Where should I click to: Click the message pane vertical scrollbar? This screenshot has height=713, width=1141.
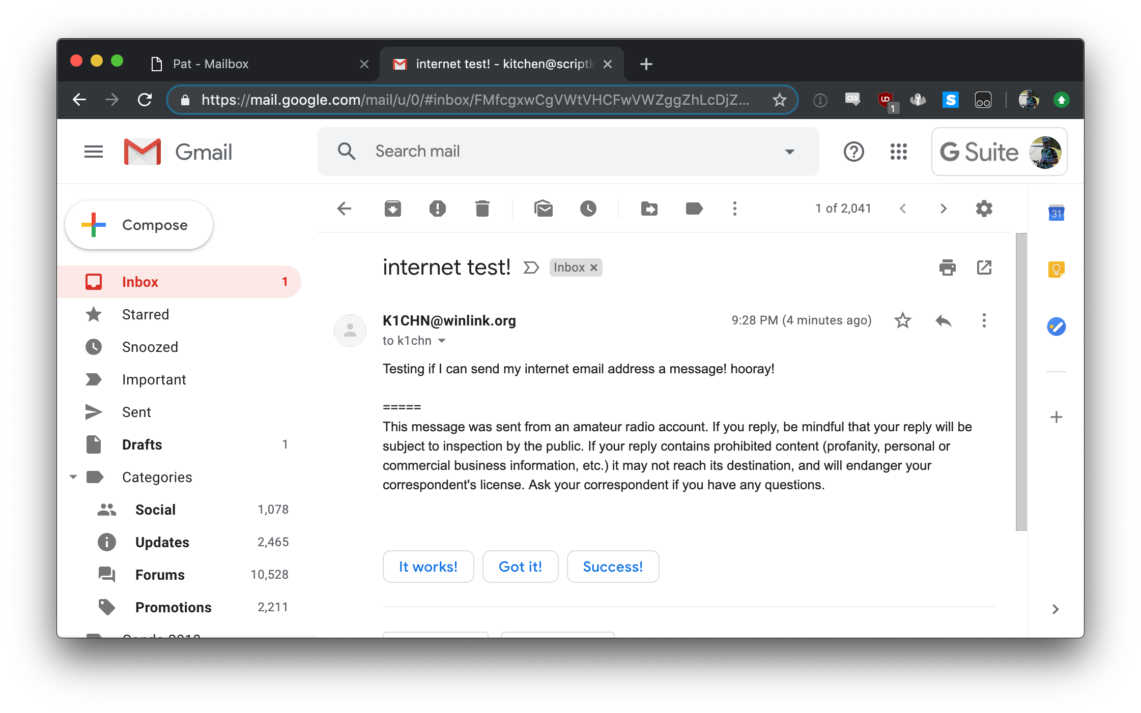pos(1021,381)
